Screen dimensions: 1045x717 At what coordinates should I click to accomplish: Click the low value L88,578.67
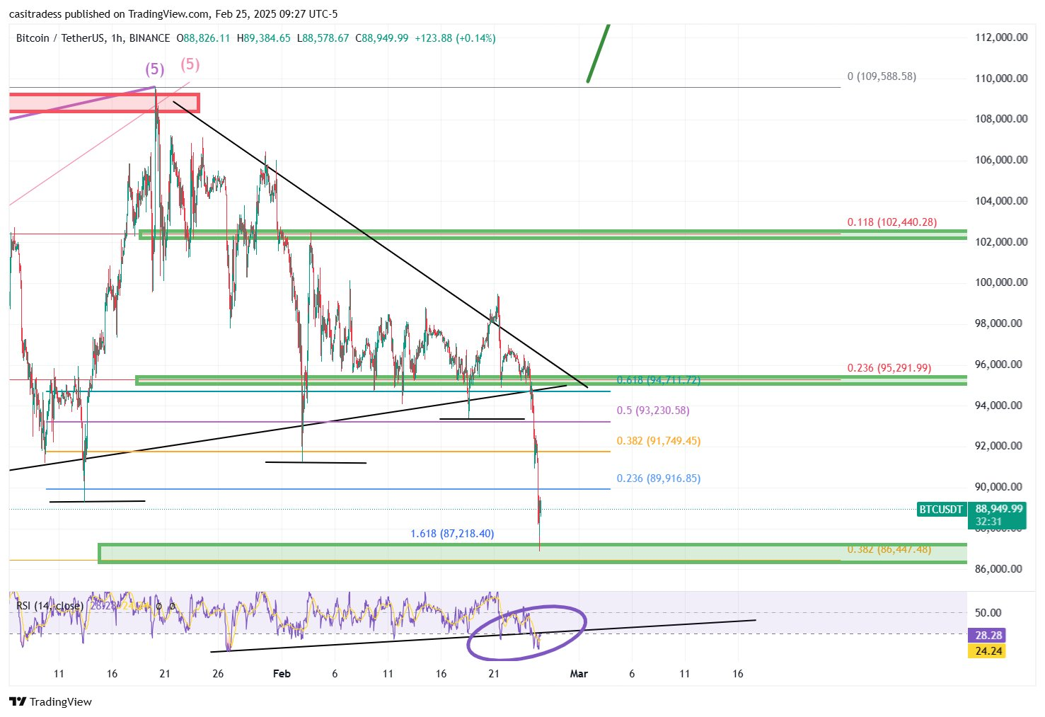323,38
